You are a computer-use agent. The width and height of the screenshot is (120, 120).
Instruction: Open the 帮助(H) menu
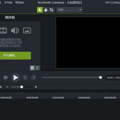click(19, 3)
